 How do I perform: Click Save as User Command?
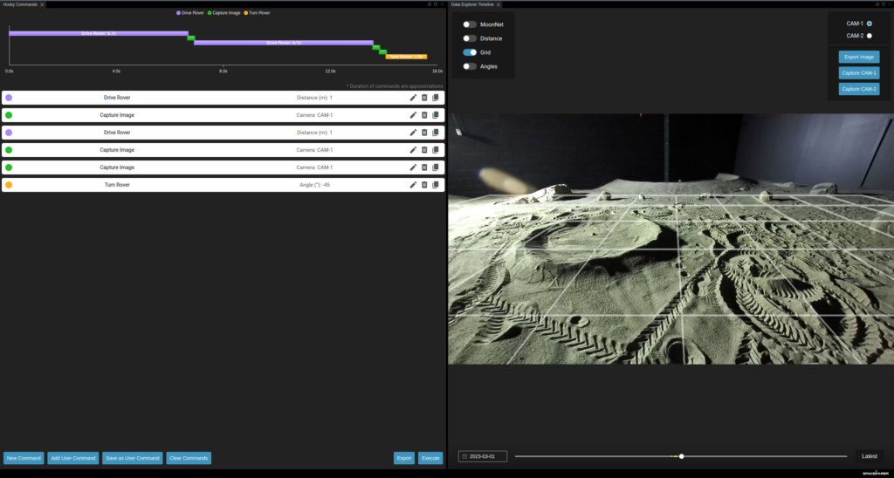pos(133,458)
